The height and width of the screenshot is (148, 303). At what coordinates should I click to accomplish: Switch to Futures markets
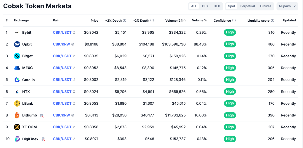tap(266, 6)
